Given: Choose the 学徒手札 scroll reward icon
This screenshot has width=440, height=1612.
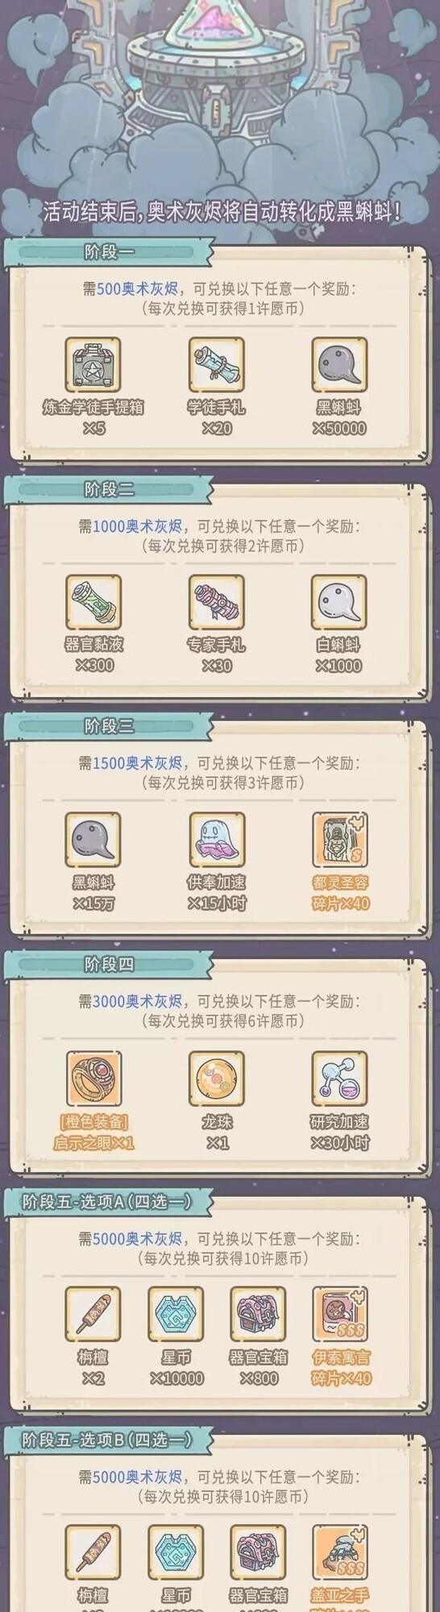Looking at the screenshot, I should pos(216,364).
